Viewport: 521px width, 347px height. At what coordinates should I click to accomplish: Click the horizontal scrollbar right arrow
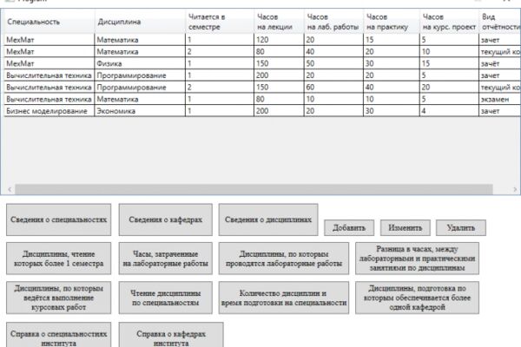point(515,189)
